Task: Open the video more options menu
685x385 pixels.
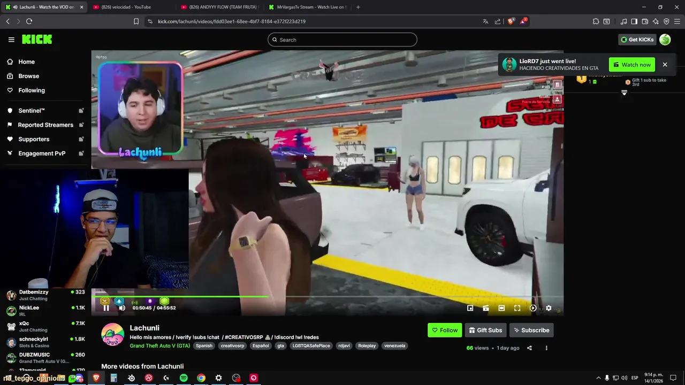Action: [x=546, y=348]
